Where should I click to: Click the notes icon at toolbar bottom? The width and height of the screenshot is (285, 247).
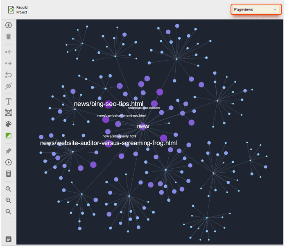8,239
